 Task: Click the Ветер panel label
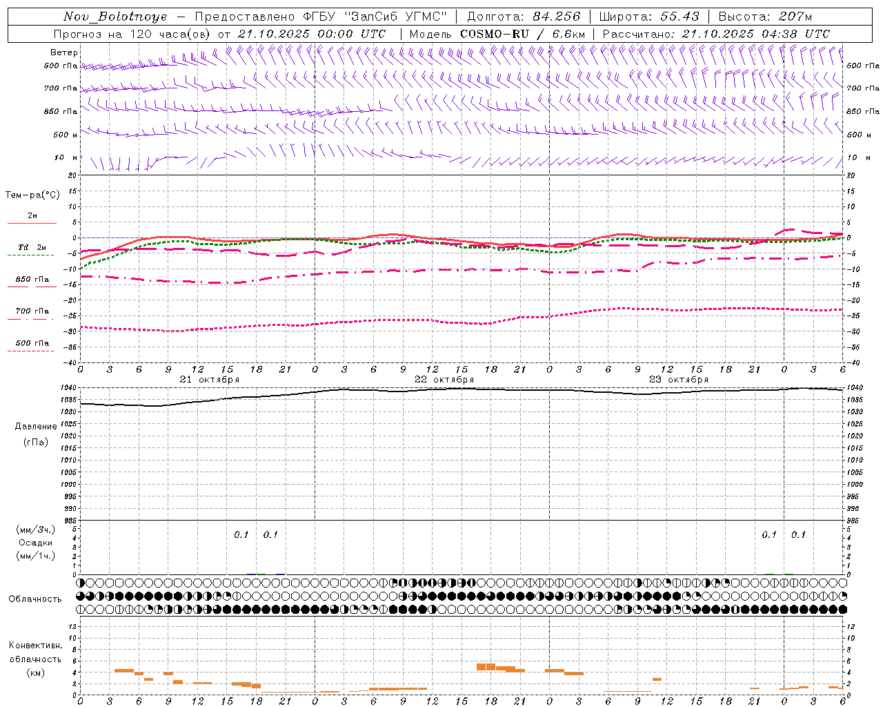(64, 52)
